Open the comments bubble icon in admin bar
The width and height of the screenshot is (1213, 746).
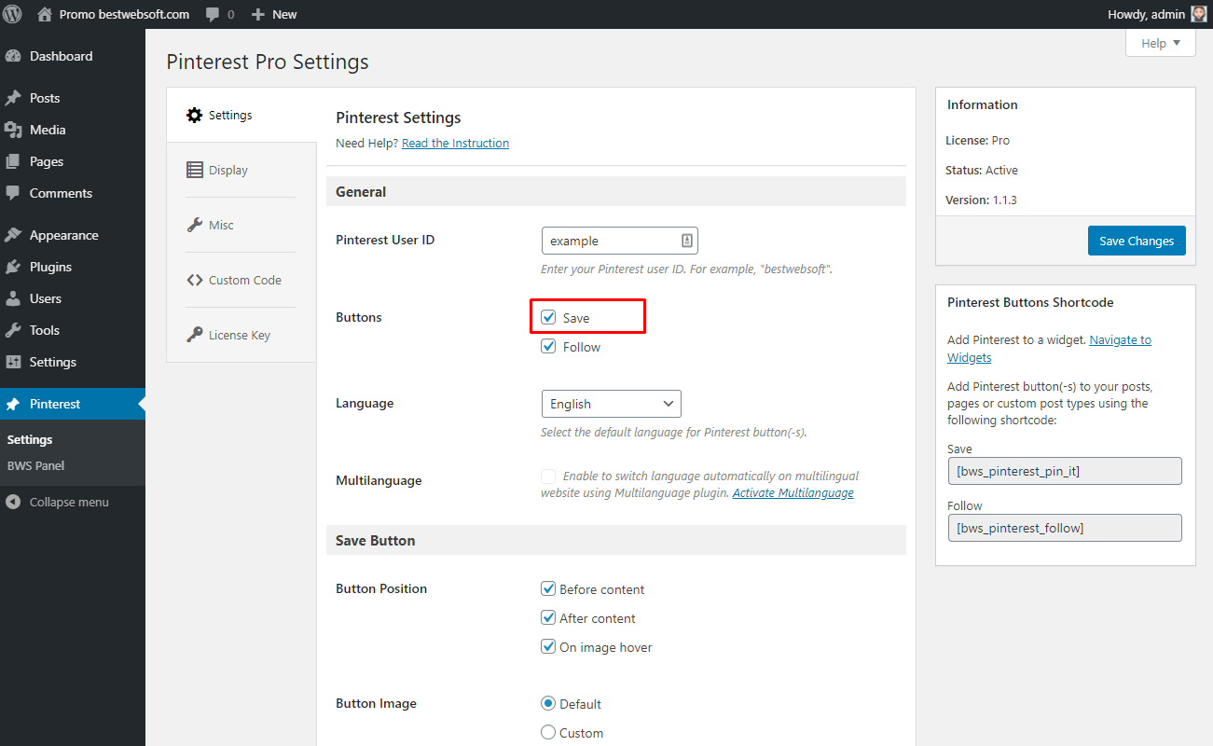tap(213, 15)
